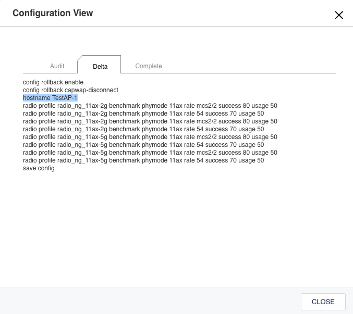The width and height of the screenshot is (353, 314).
Task: Click the config rollback enable line
Action: click(x=53, y=82)
